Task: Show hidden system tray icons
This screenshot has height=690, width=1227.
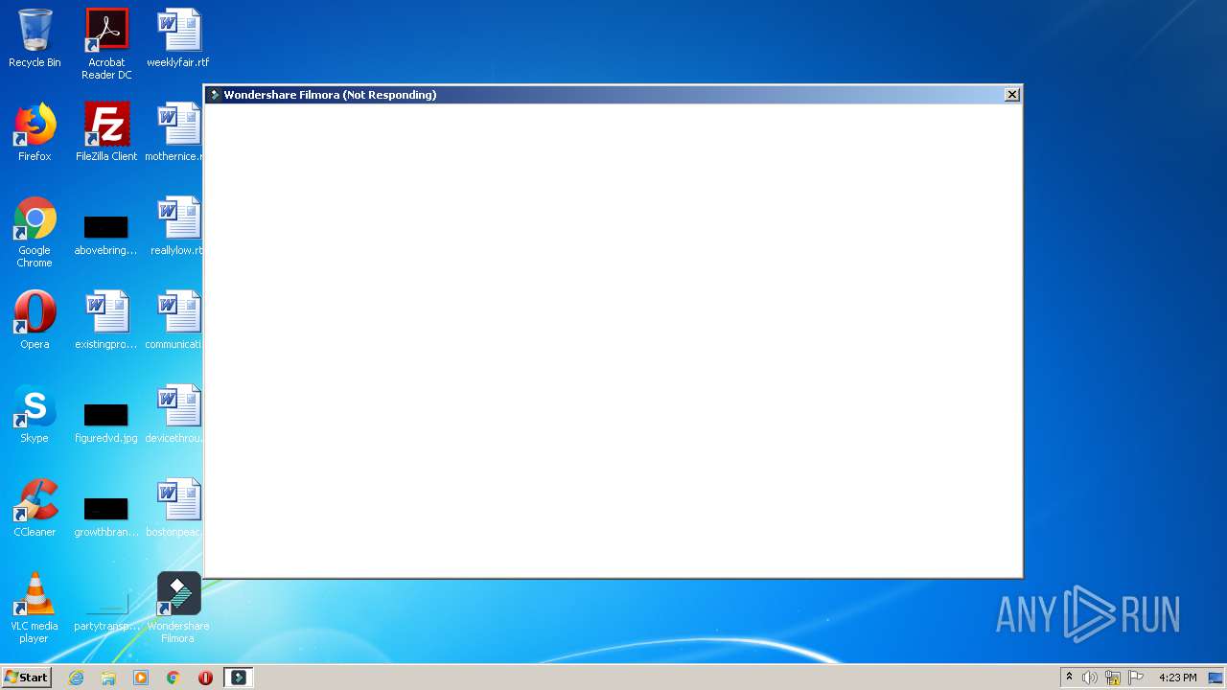Action: [x=1069, y=678]
